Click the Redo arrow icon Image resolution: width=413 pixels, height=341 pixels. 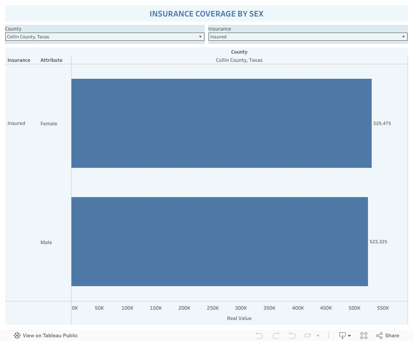[x=276, y=336]
